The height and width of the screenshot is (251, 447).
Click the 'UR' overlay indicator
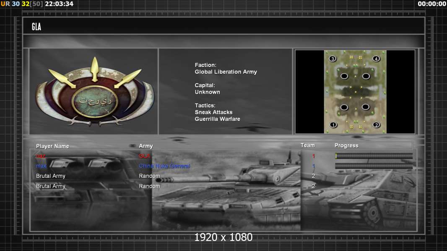pyautogui.click(x=5, y=4)
